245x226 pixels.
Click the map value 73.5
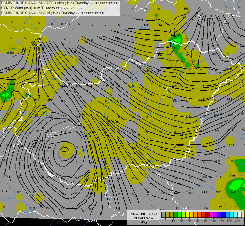tap(204, 177)
